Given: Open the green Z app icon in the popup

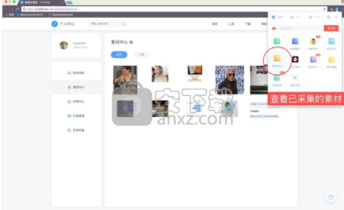Looking at the screenshot, I should (277, 41).
